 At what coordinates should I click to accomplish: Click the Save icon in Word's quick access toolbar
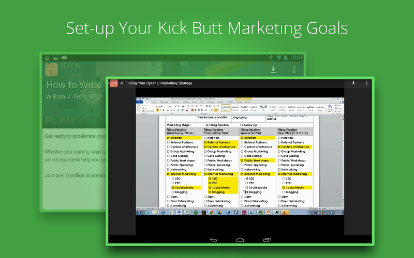pos(140,99)
